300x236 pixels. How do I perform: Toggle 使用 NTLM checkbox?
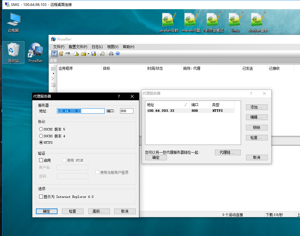(64, 160)
